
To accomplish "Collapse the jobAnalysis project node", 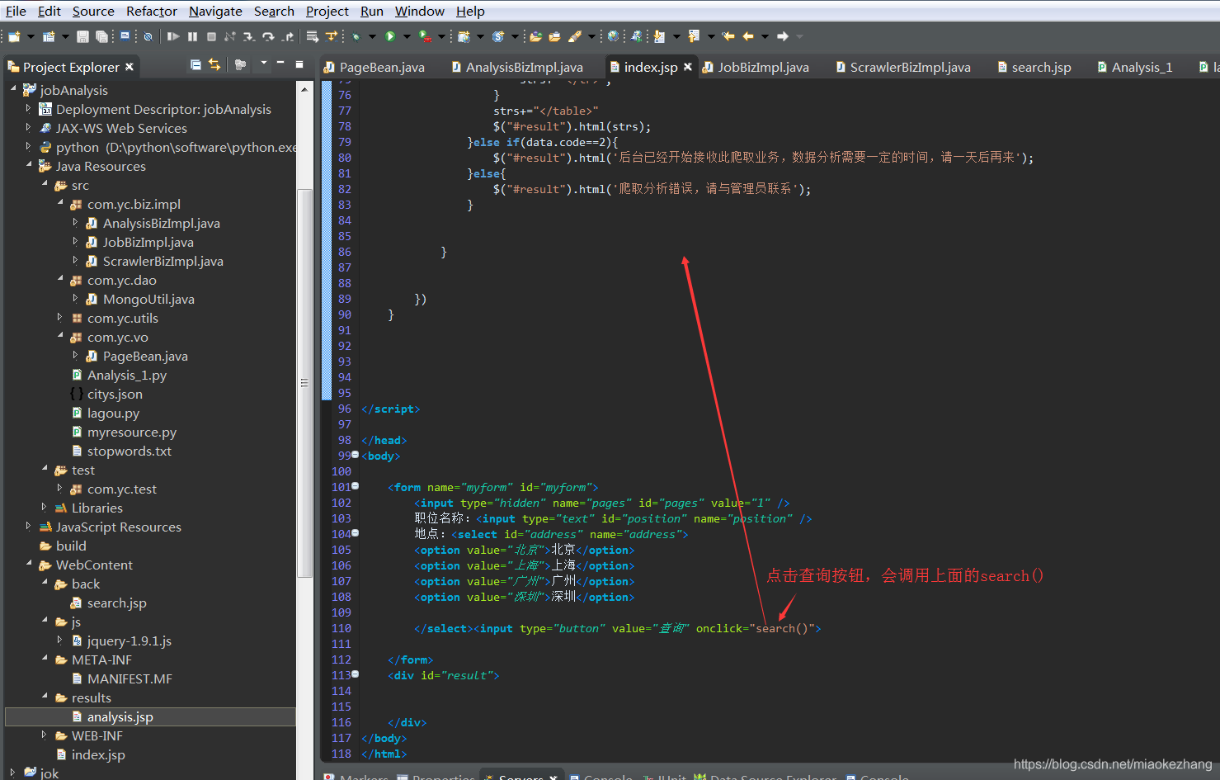I will tap(13, 88).
